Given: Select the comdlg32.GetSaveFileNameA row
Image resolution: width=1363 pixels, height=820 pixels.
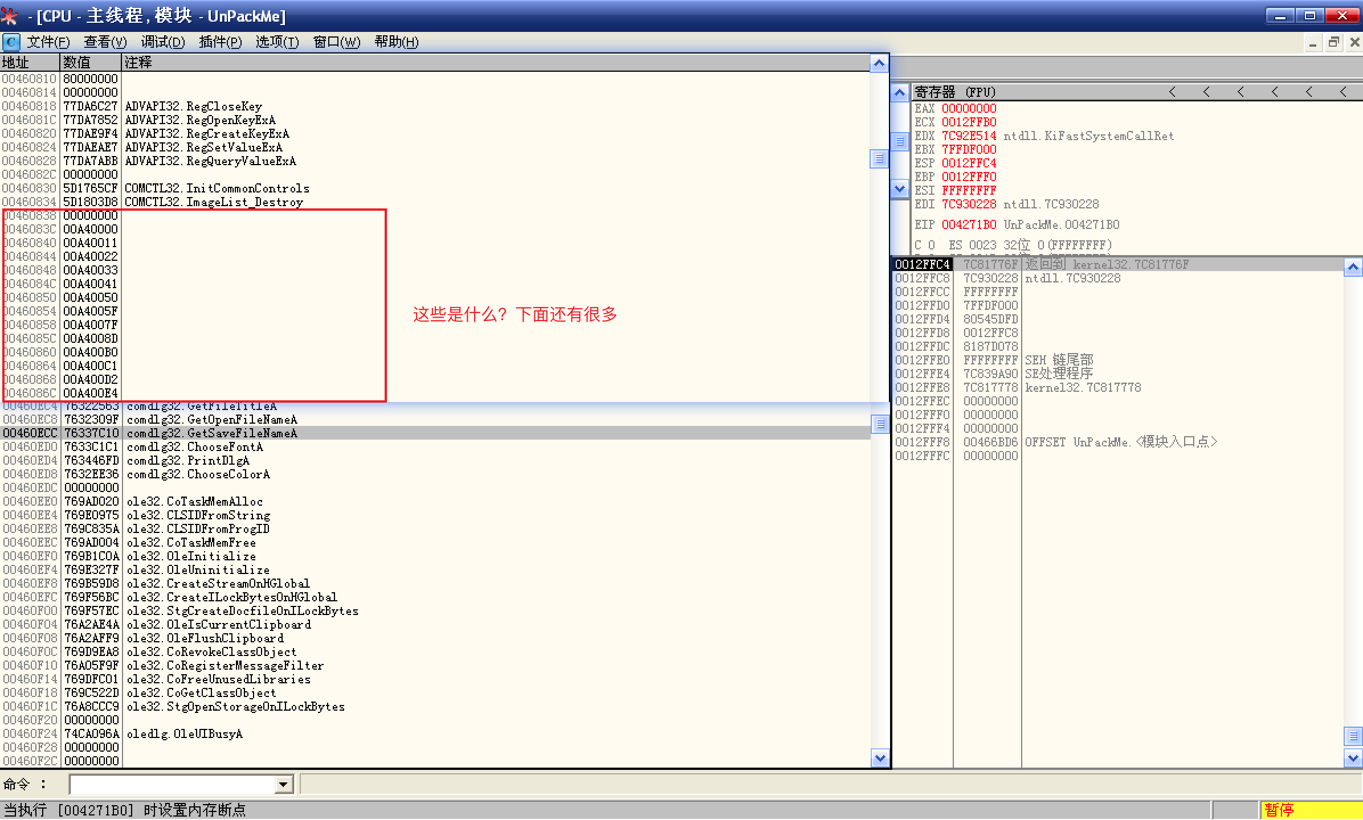Looking at the screenshot, I should click(212, 433).
